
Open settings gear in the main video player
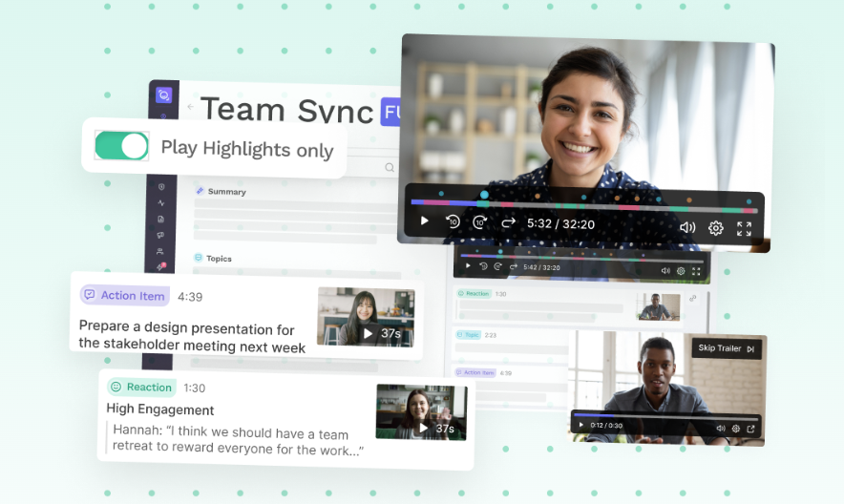715,228
